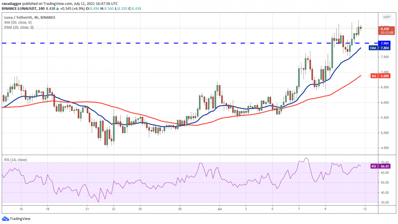Image resolution: width=398 pixels, height=224 pixels.
Task: Open the USDT currency selector box
Action: (x=387, y=17)
